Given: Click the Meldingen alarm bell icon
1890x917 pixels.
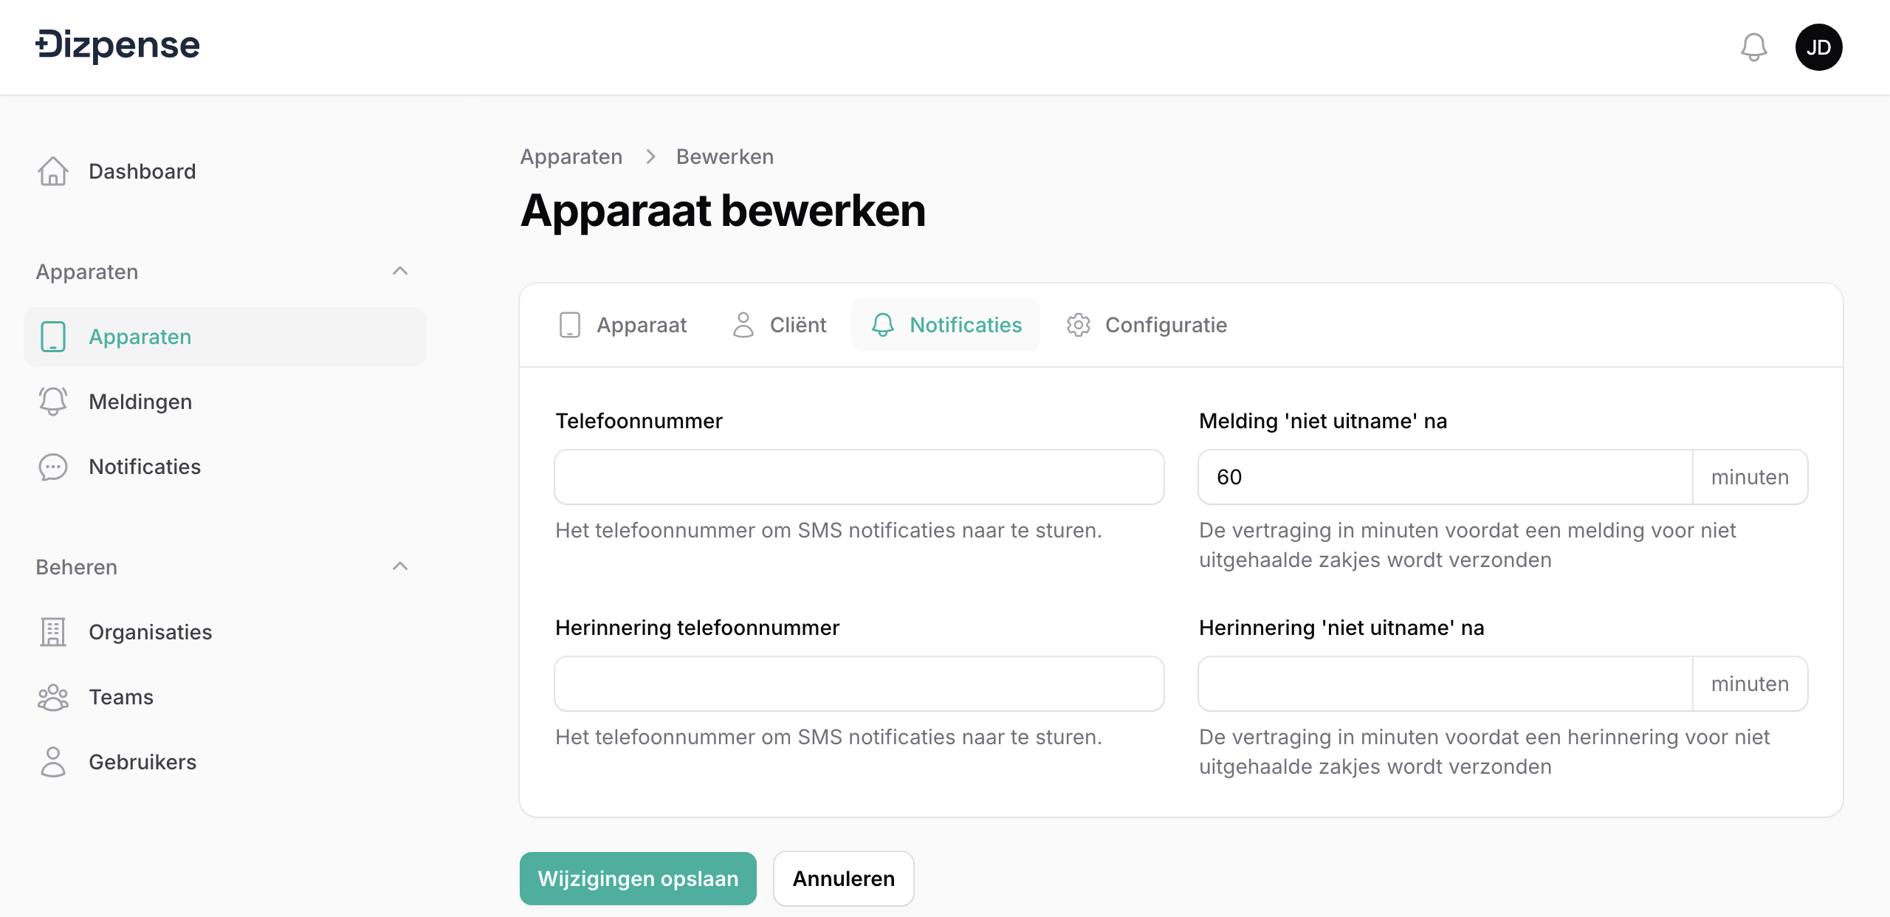Looking at the screenshot, I should pyautogui.click(x=53, y=402).
